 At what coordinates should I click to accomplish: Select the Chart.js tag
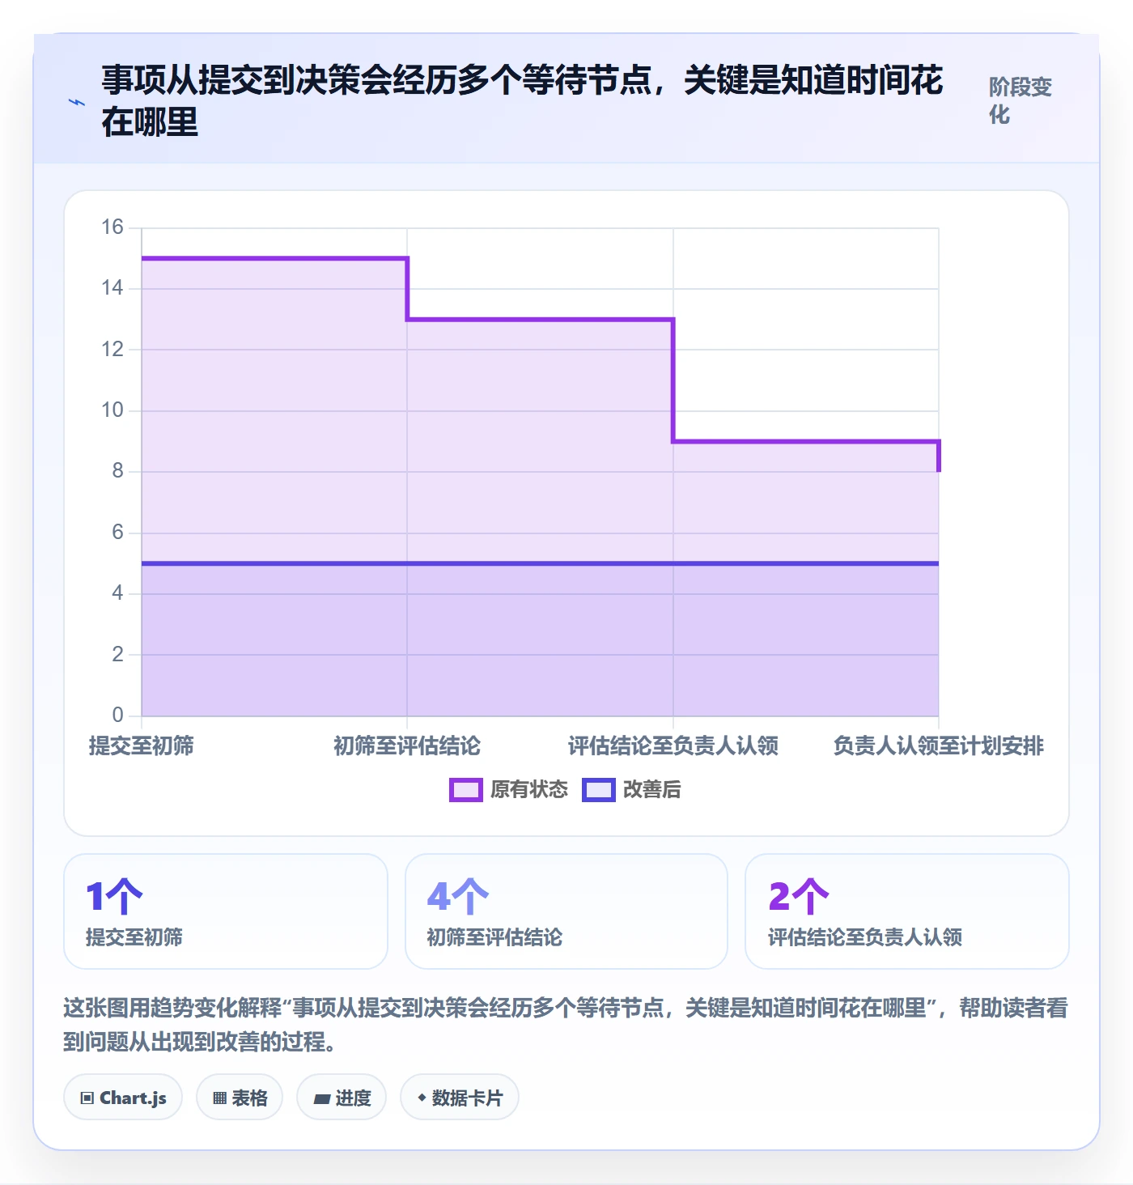[x=123, y=1098]
